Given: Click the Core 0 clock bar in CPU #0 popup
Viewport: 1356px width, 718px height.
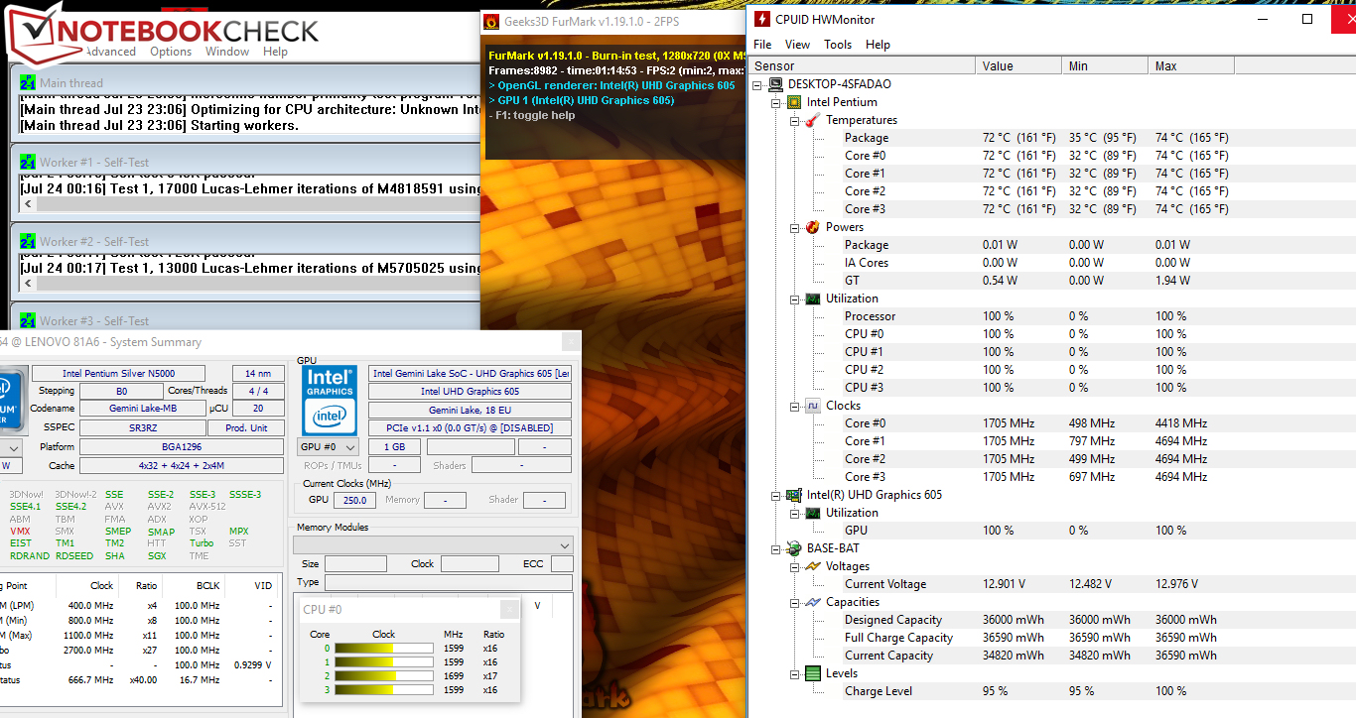Looking at the screenshot, I should point(384,649).
